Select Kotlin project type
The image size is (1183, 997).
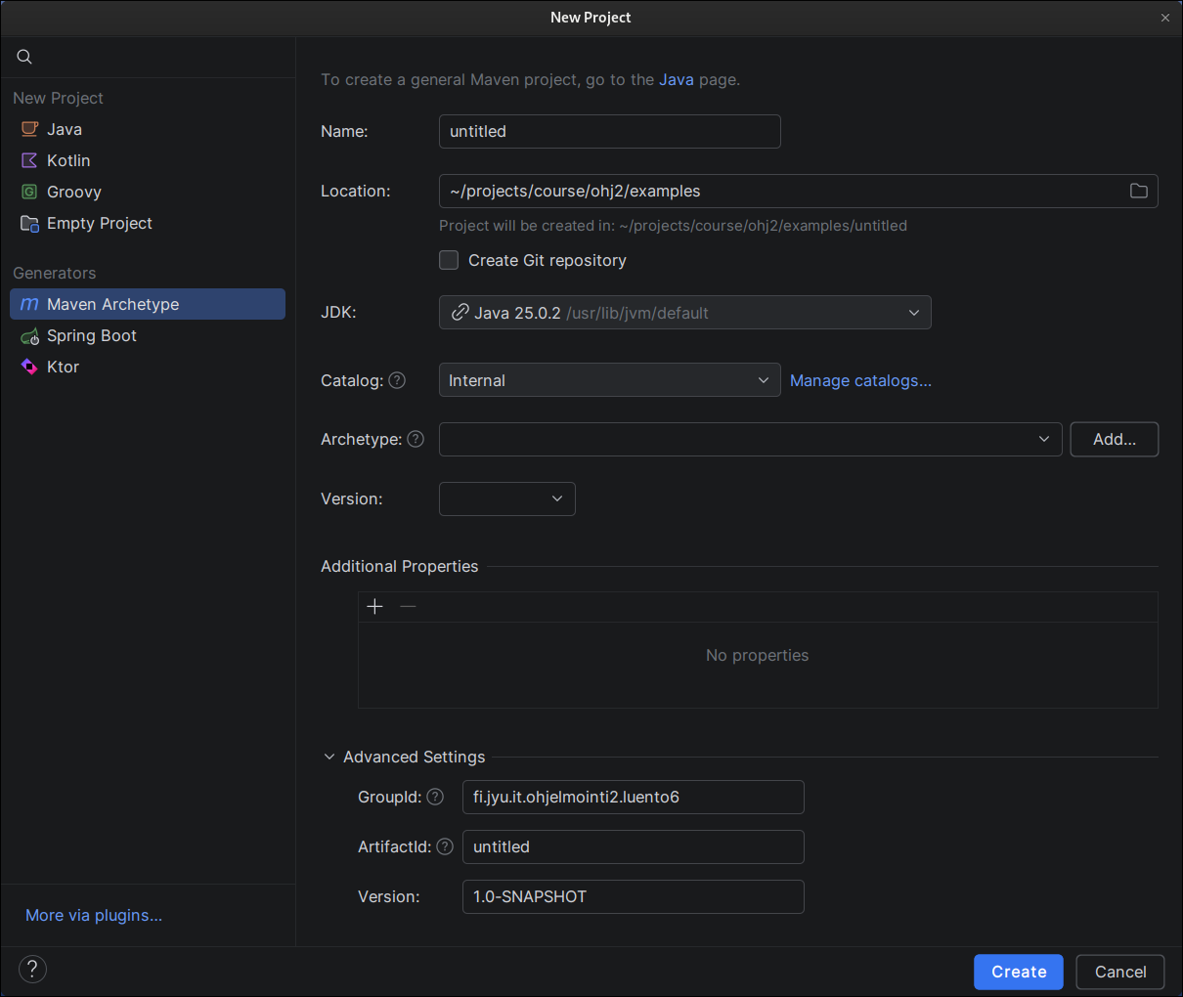coord(67,160)
